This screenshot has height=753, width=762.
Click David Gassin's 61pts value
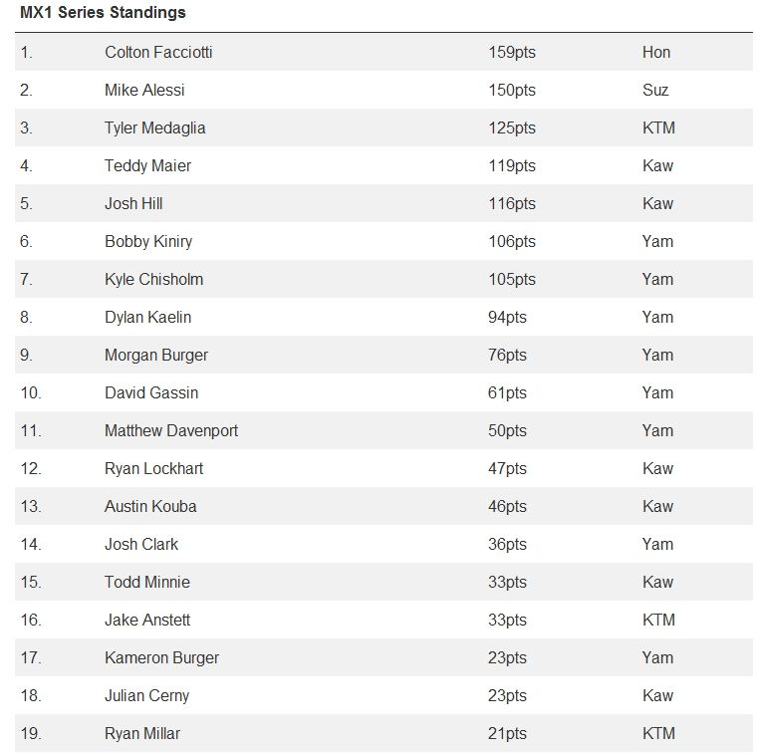click(507, 392)
